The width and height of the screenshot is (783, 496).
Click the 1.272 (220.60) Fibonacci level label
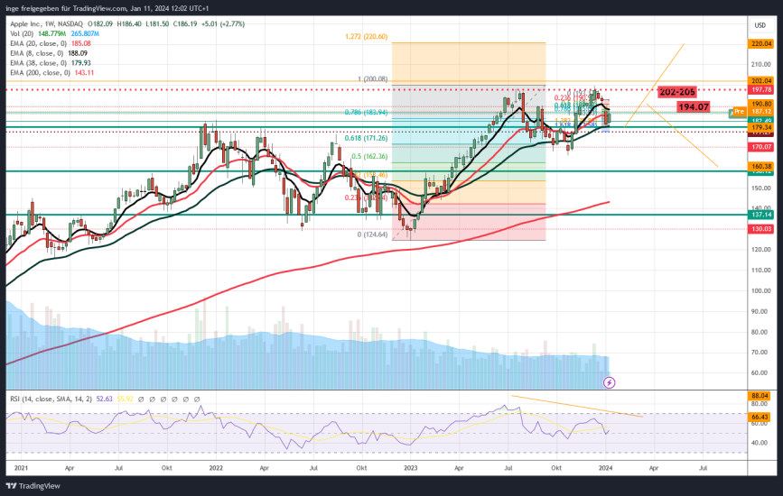(367, 37)
